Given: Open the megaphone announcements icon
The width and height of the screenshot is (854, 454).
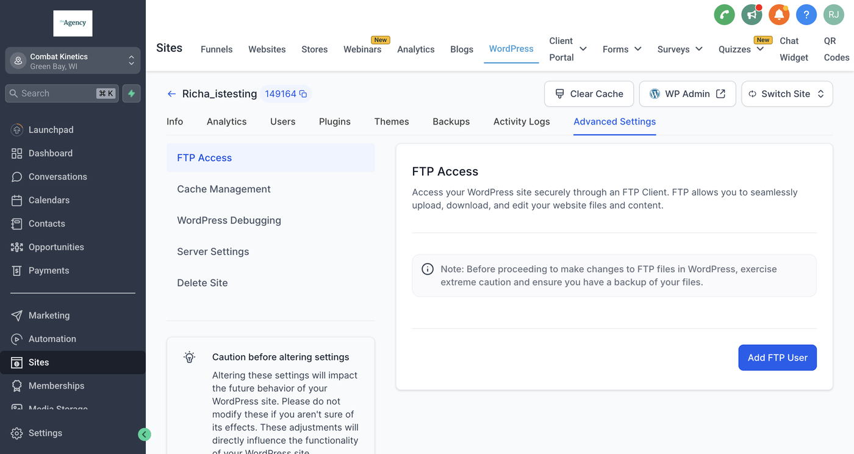Looking at the screenshot, I should [752, 15].
